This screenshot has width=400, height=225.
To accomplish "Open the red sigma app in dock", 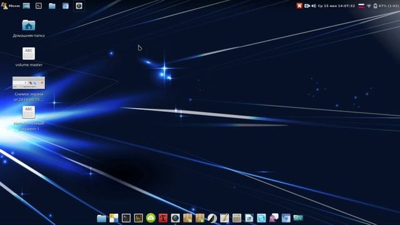I will [x=163, y=218].
